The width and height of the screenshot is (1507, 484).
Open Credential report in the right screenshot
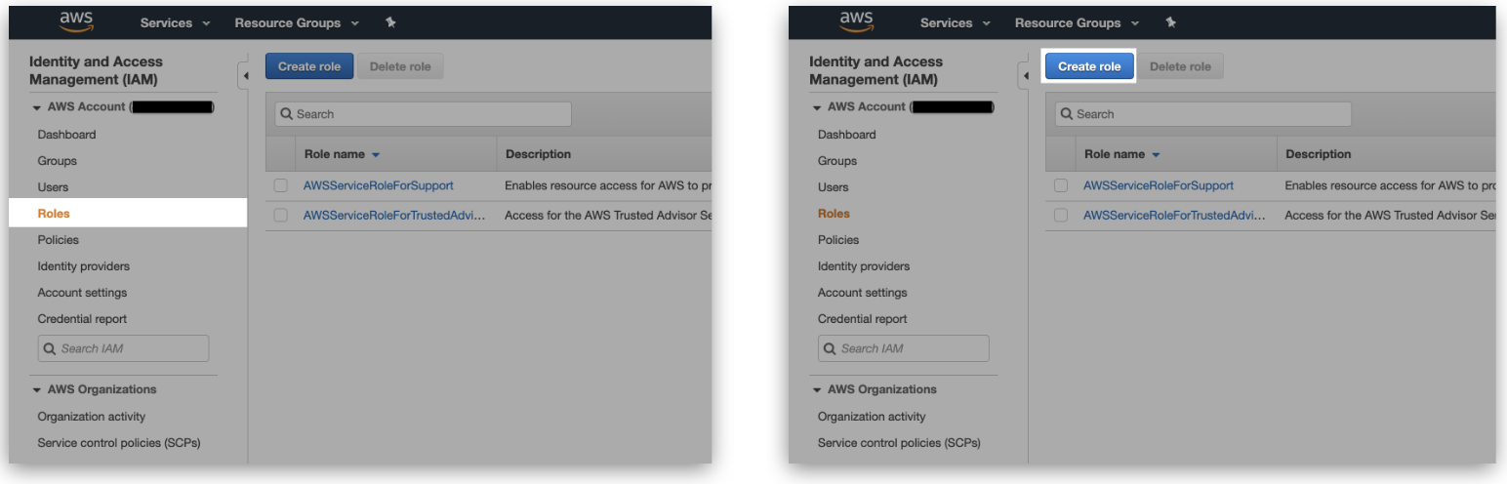tap(862, 319)
